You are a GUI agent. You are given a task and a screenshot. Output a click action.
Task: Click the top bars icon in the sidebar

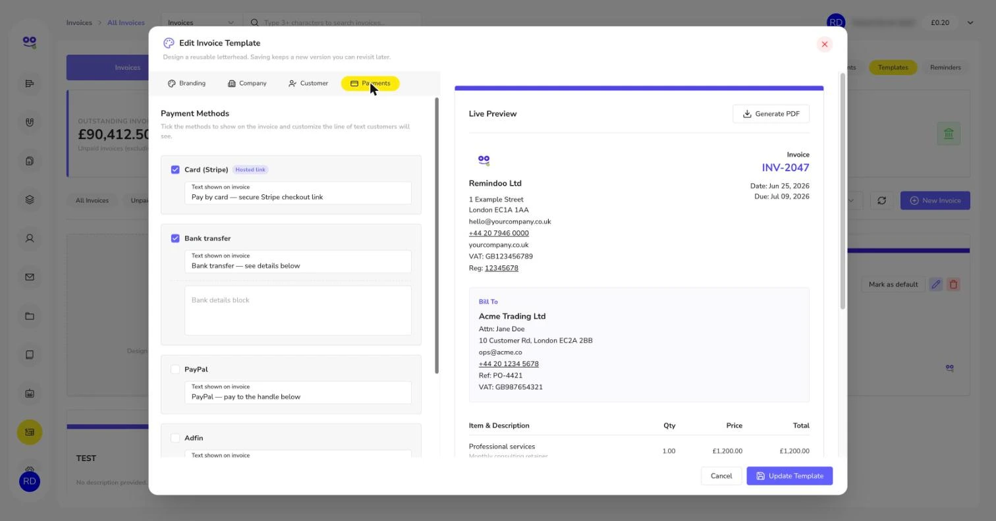(x=30, y=83)
